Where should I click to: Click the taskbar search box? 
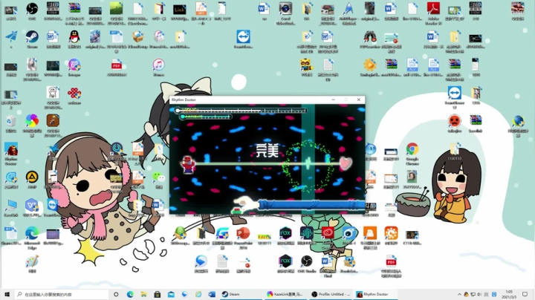tap(62, 294)
